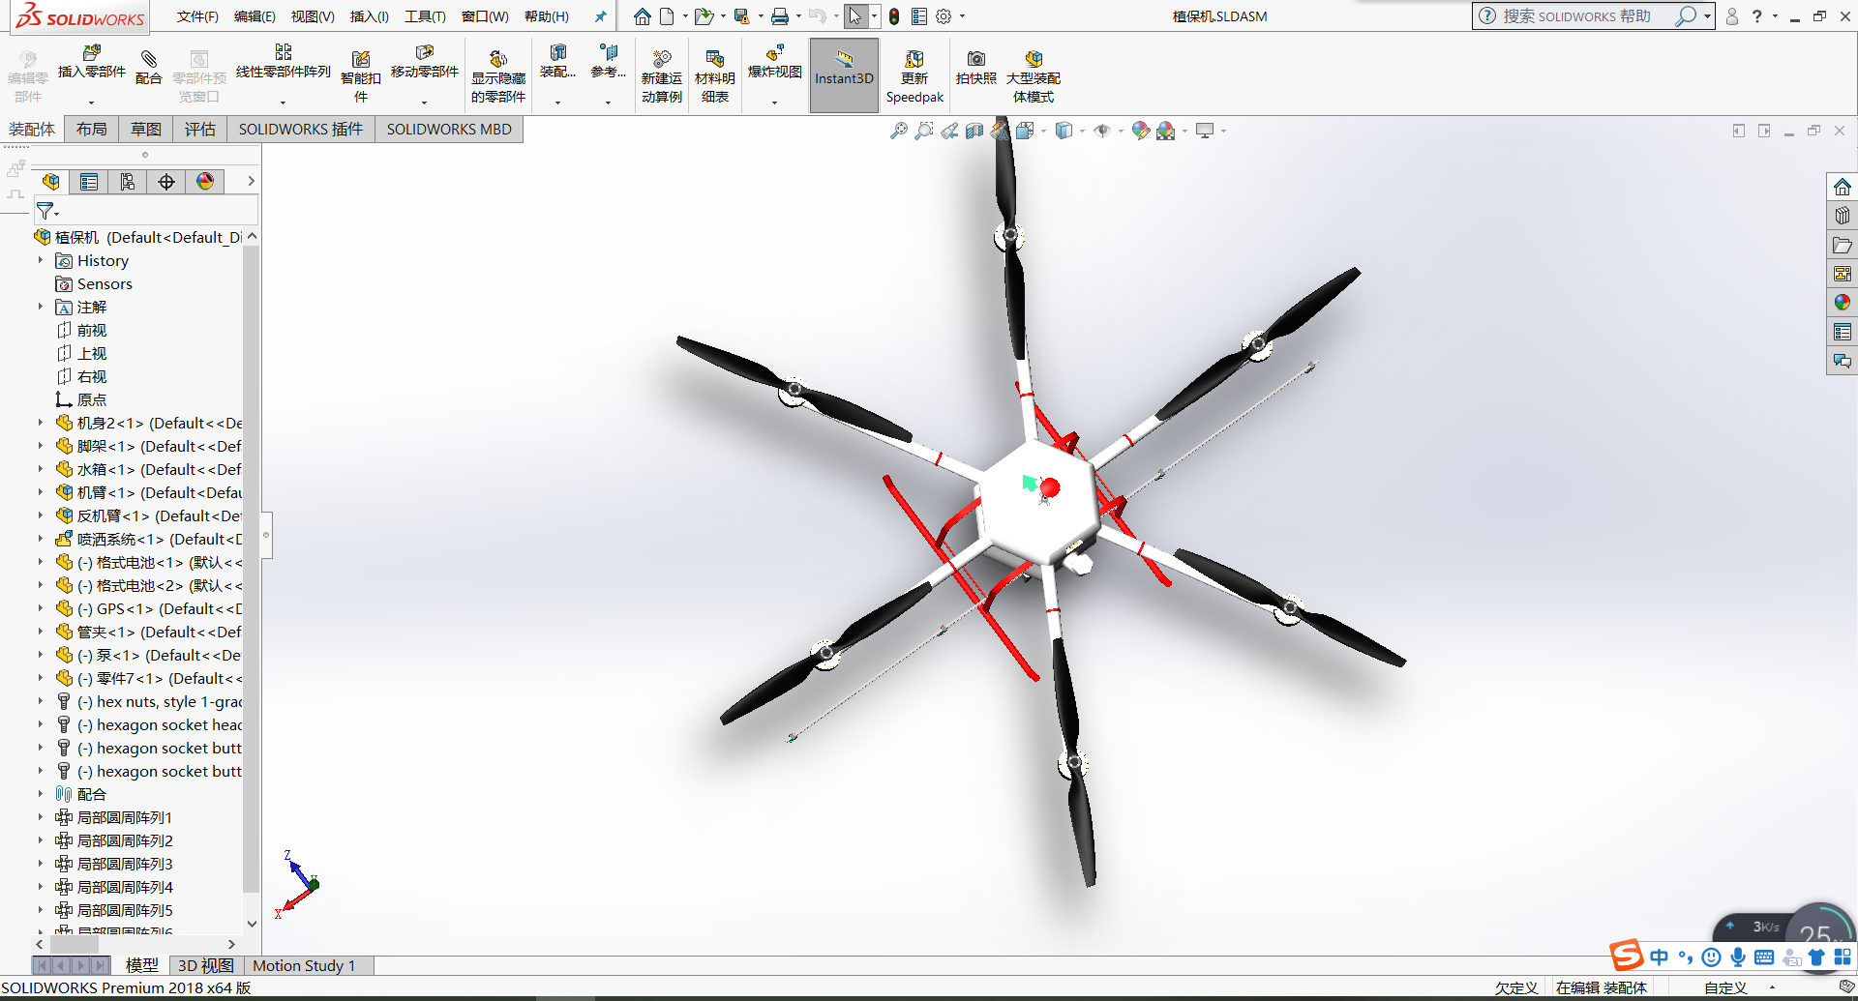Toggle Large Assembly Mode (大型装配体模式)
1858x1001 pixels.
click(x=1034, y=75)
